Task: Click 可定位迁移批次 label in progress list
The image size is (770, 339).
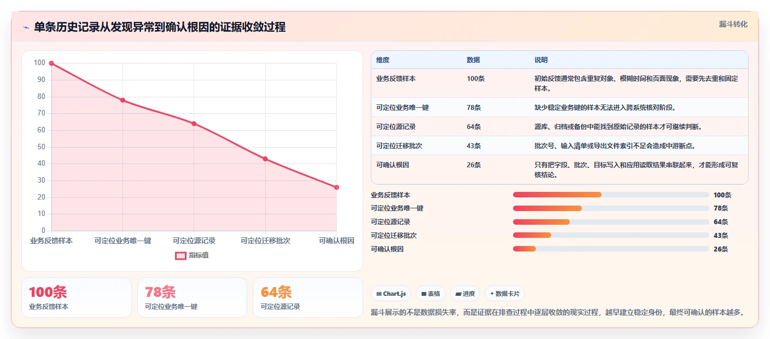Action: [394, 235]
